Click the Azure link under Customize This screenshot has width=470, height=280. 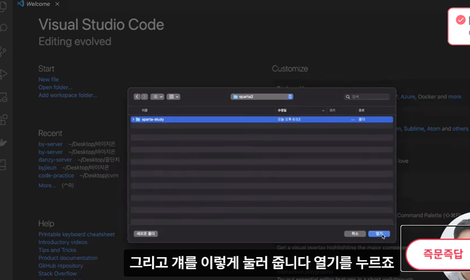(x=408, y=97)
